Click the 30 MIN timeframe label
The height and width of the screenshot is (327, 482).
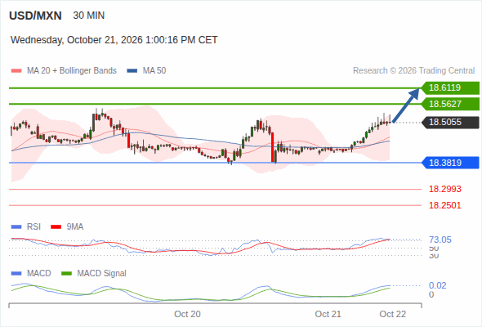pyautogui.click(x=89, y=16)
